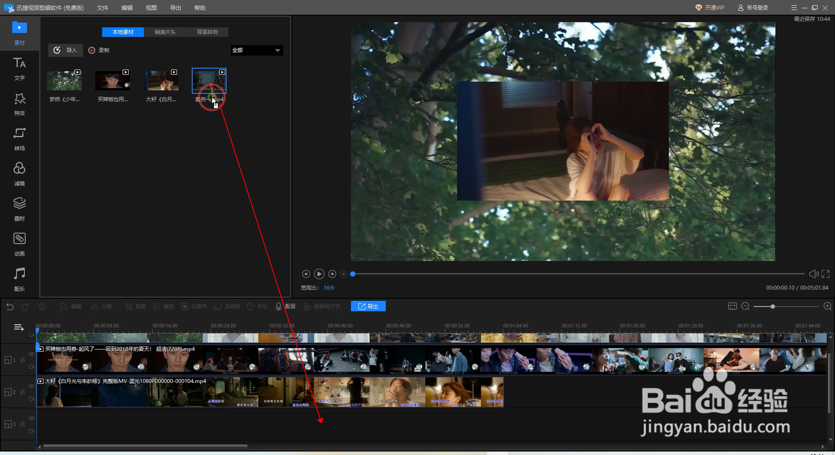Change the 16:9 aspect ratio
835x455 pixels.
[x=329, y=288]
